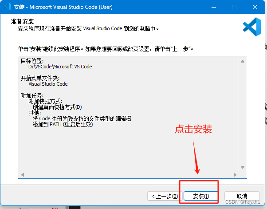Screen dimensions: 267x209
Task: Click the '创建桌面快捷方式(D)' line
Action: tap(57, 107)
